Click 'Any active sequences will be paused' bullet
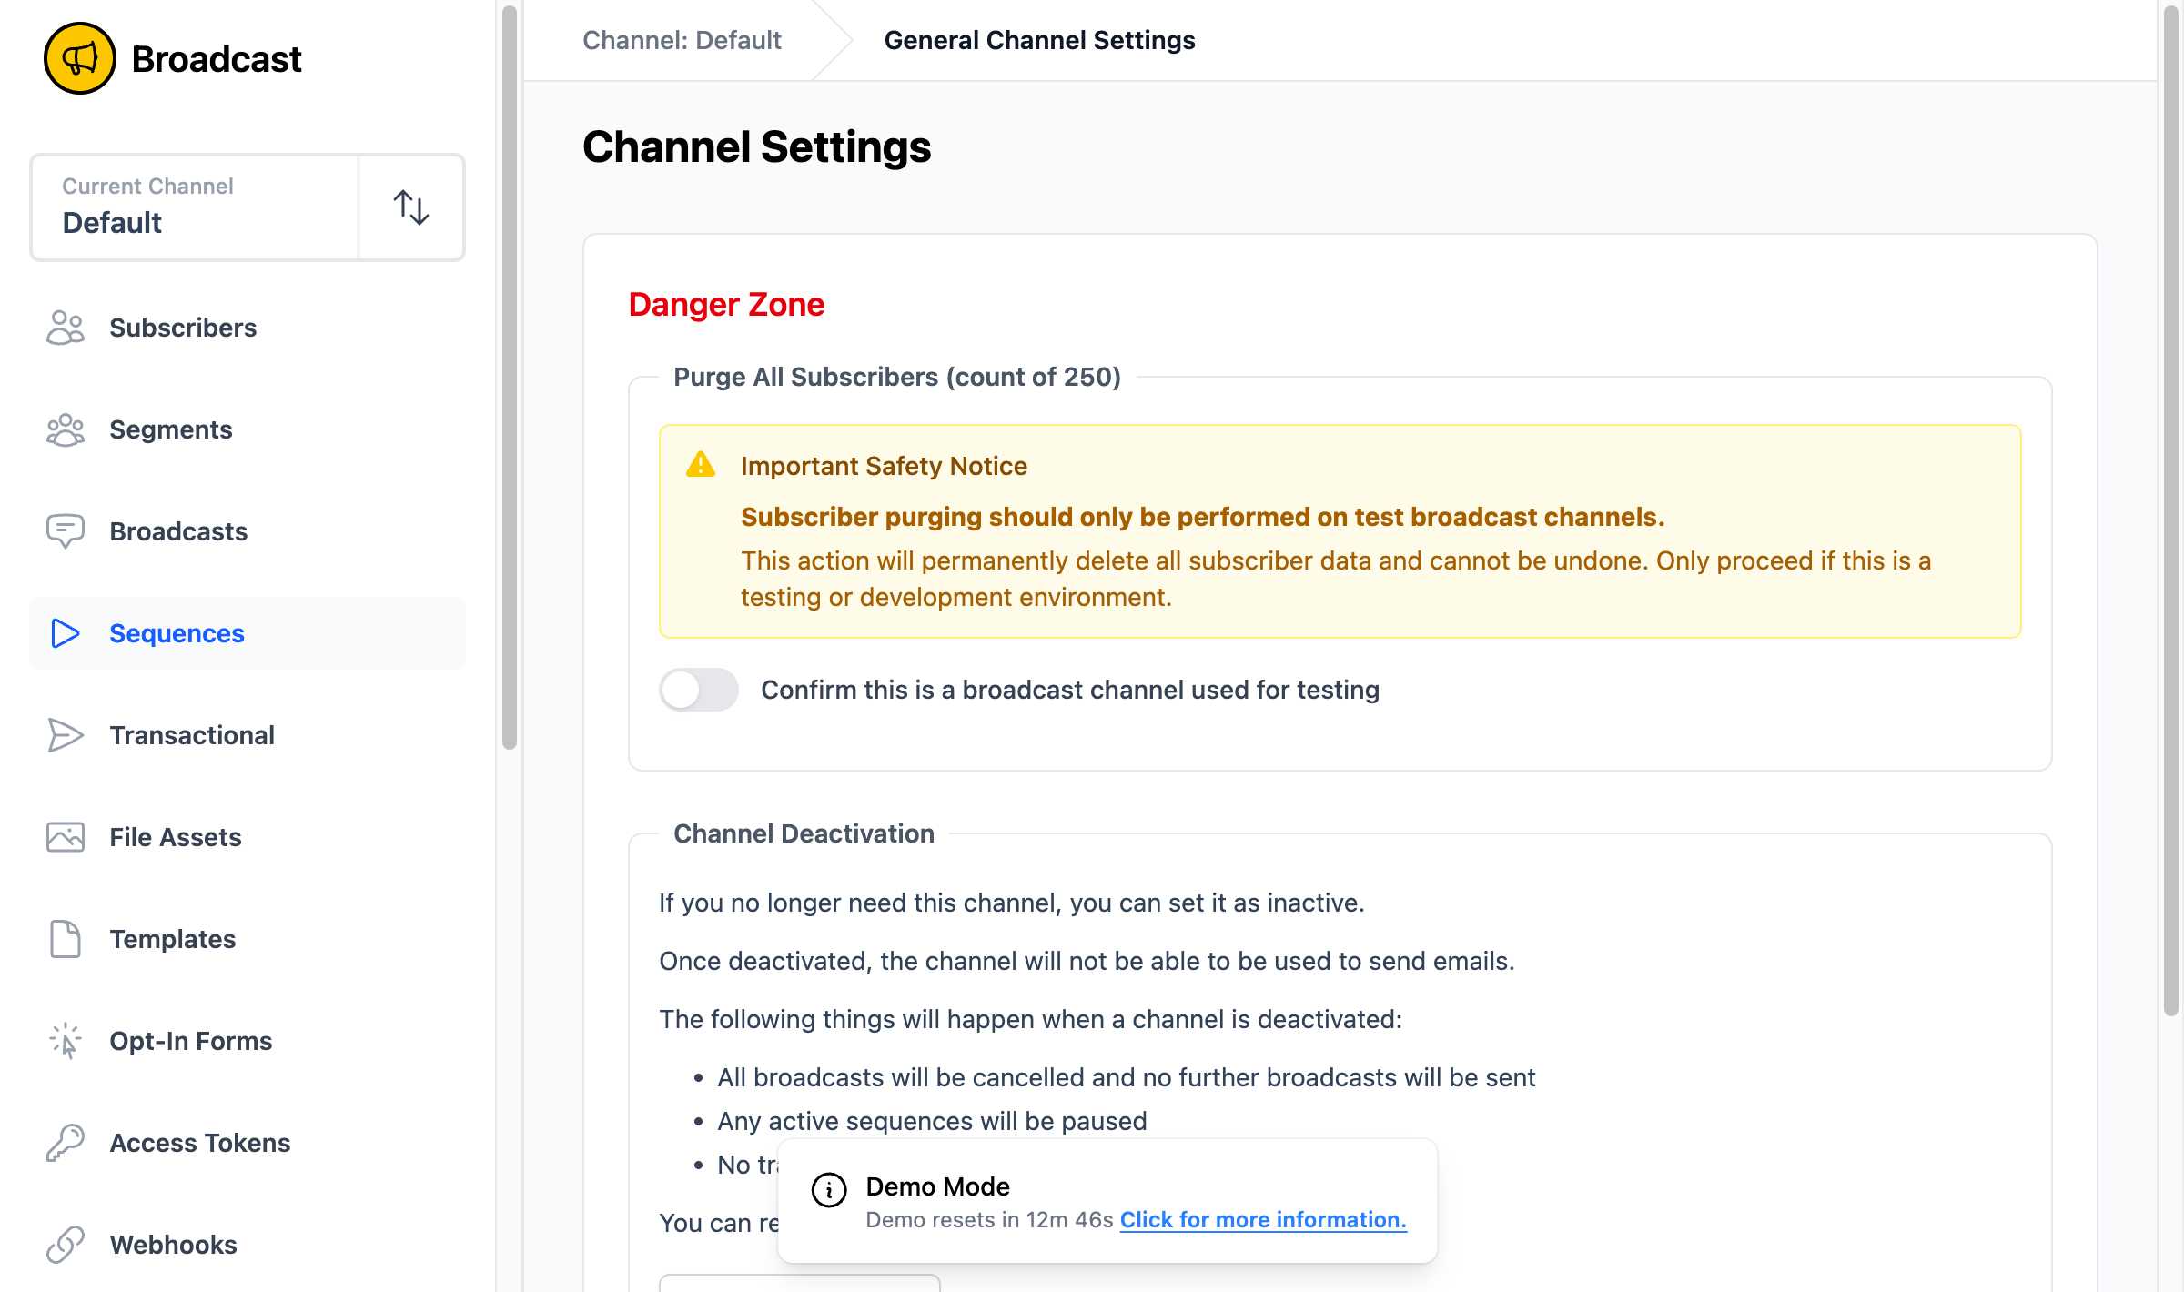The image size is (2184, 1292). point(932,1121)
